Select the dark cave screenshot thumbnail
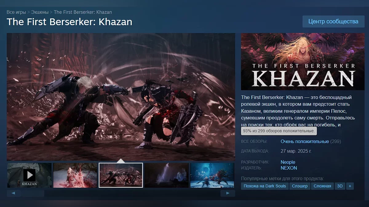This screenshot has width=369, height=207. pyautogui.click(x=166, y=175)
